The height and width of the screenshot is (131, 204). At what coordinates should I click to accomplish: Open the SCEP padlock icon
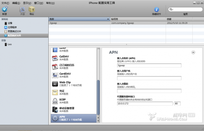pos(55,101)
